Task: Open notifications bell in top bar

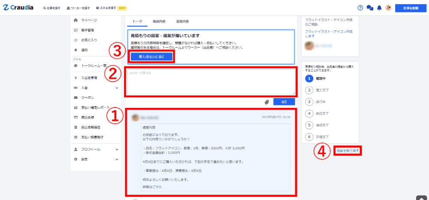Action: tap(379, 8)
